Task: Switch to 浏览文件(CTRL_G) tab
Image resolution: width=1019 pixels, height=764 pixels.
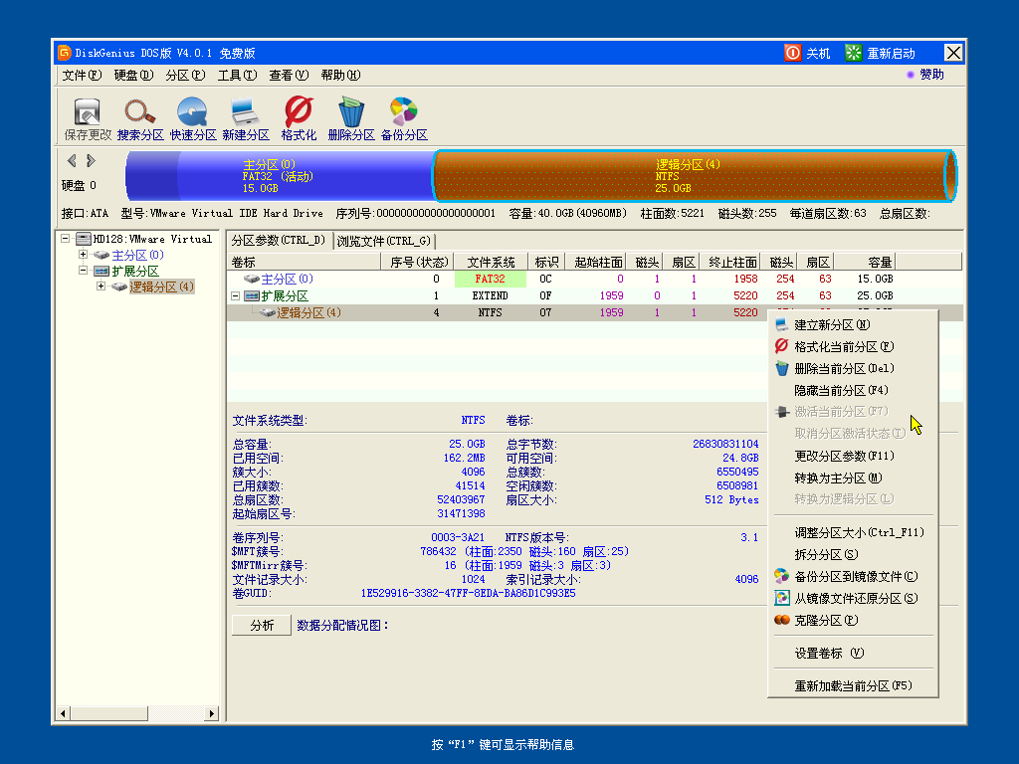Action: 384,241
